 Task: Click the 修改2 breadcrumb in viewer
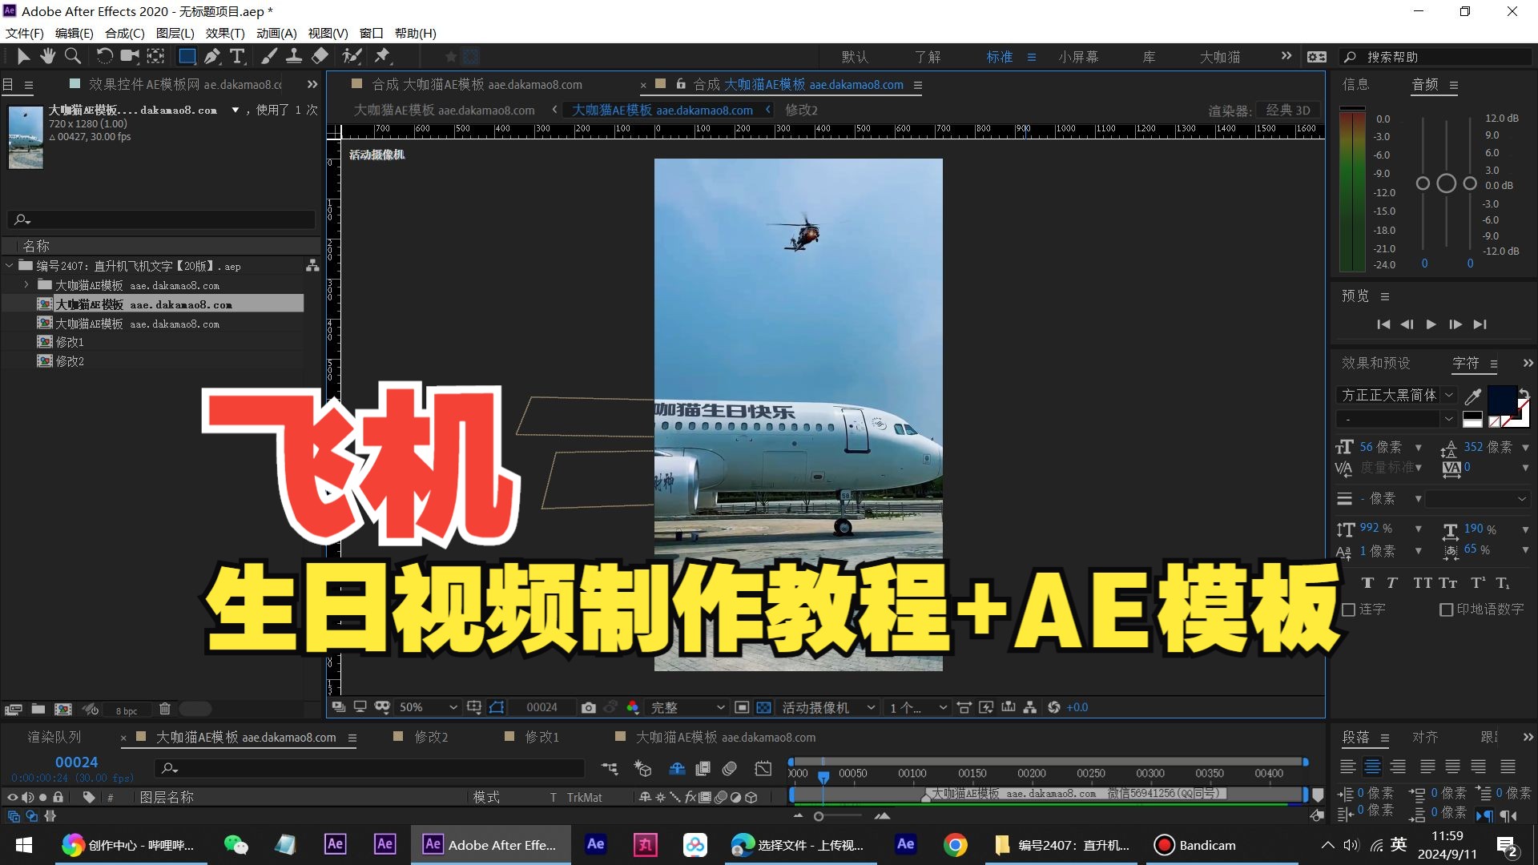click(x=801, y=111)
